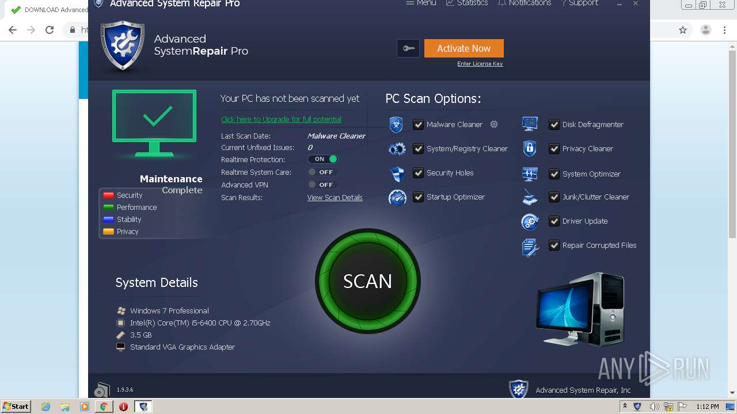Image resolution: width=737 pixels, height=414 pixels.
Task: Uncheck the Junk/Clutter Cleaner option
Action: (554, 197)
